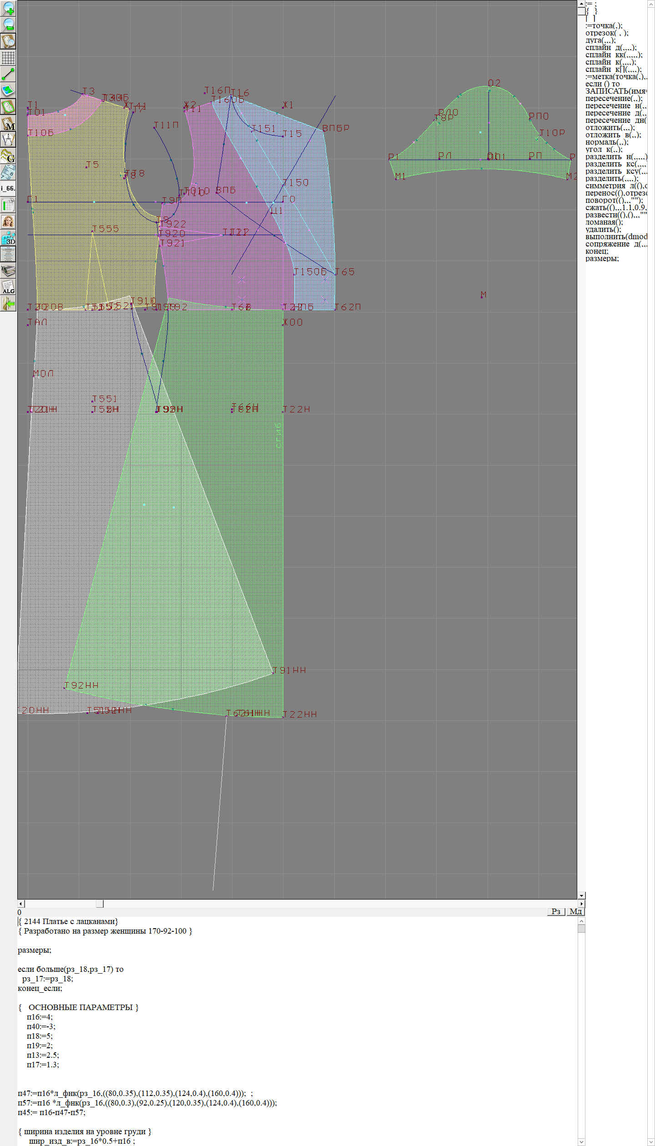
Task: Click the ALG algorithm icon
Action: click(8, 287)
